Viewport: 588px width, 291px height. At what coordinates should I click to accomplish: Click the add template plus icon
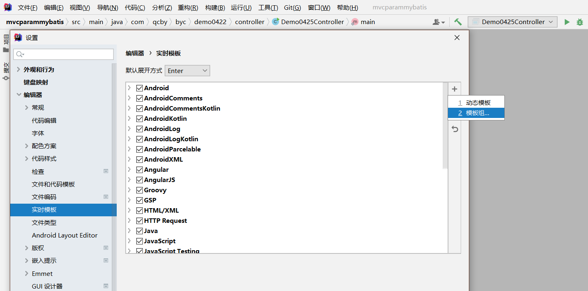[x=455, y=89]
